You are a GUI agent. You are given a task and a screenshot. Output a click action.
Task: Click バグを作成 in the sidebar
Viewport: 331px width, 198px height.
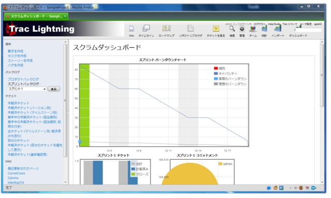coord(16,65)
